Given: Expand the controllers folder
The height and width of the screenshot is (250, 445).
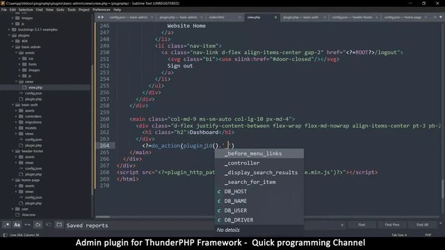Looking at the screenshot, I should (16, 117).
